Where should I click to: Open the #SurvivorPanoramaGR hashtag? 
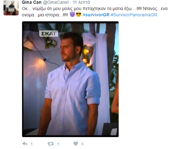[x=134, y=15]
